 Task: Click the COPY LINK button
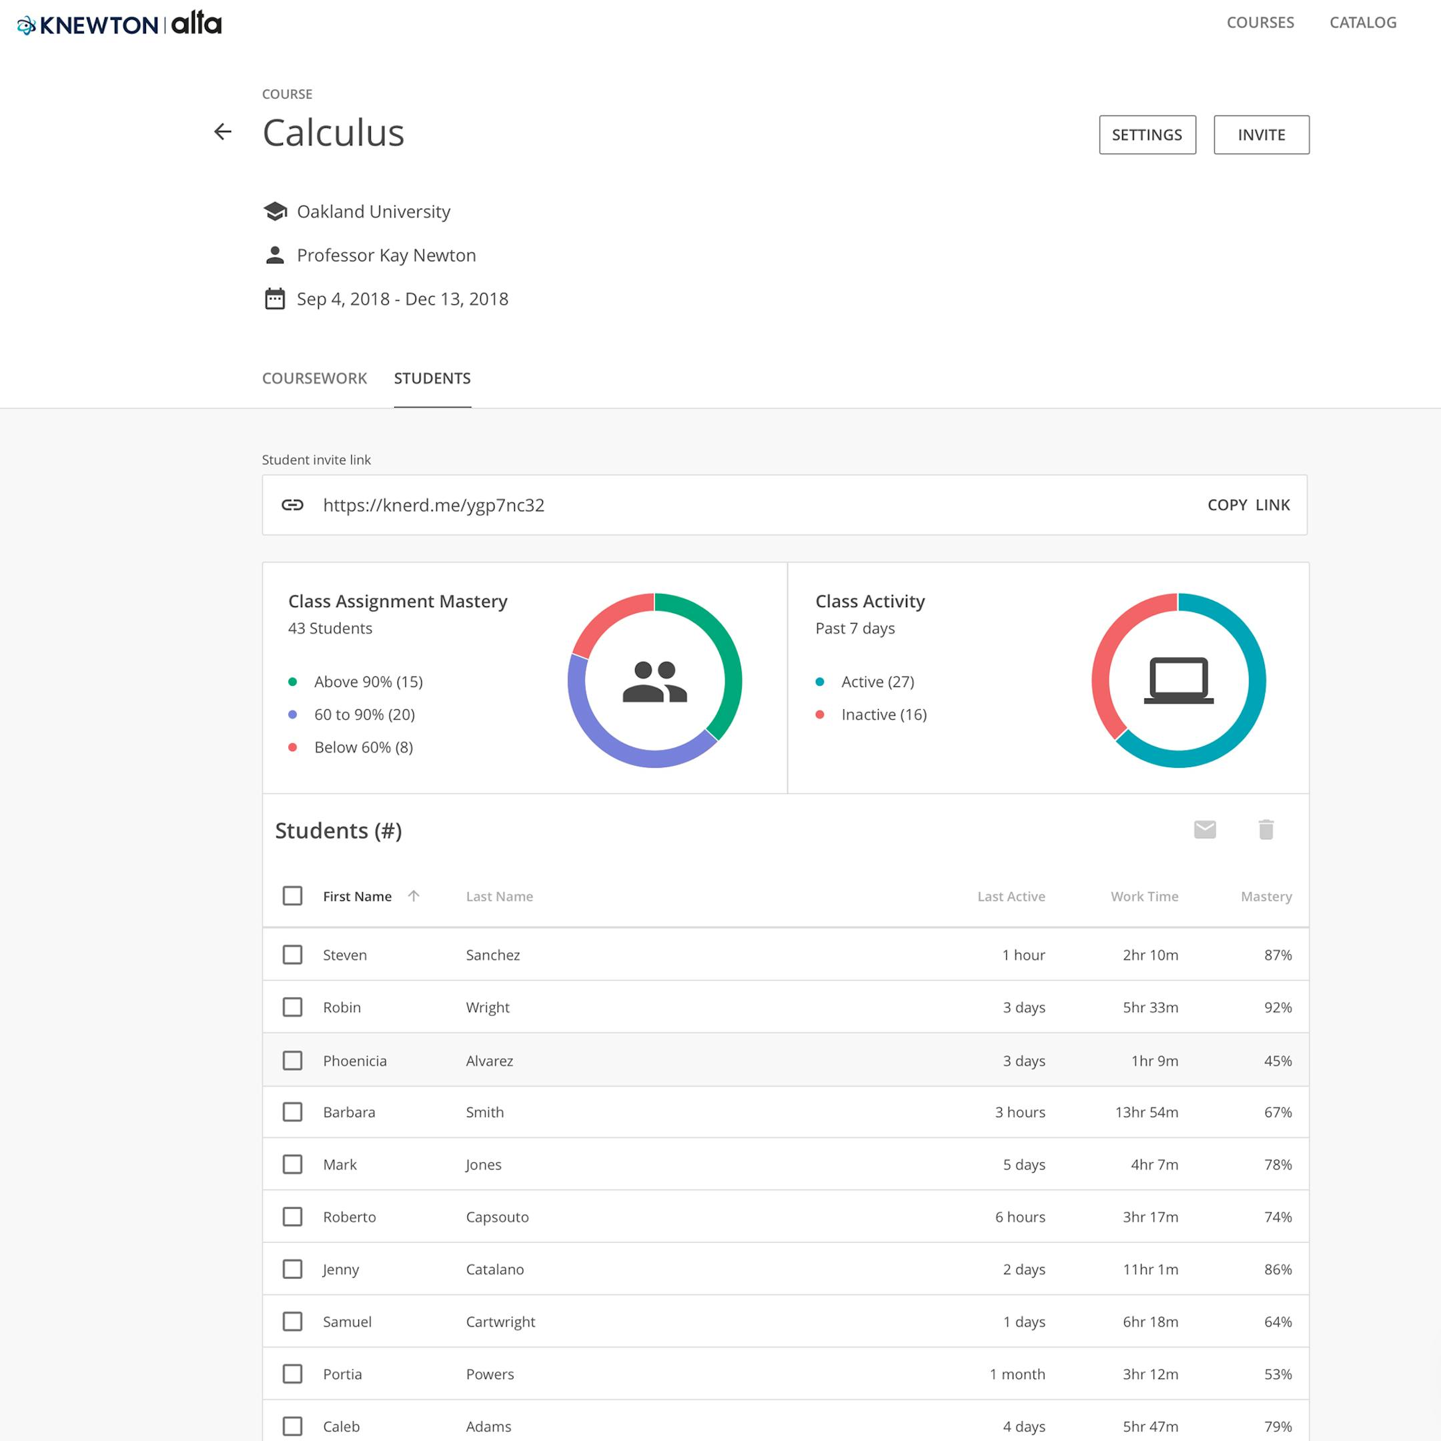coord(1250,505)
